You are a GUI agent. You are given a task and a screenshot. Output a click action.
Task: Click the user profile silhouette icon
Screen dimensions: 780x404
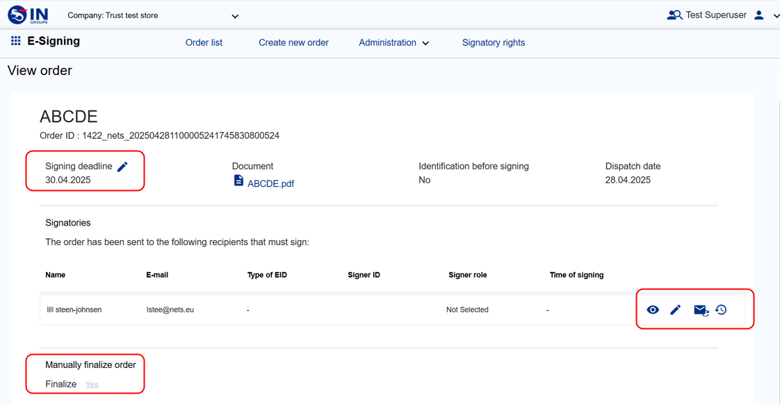759,15
